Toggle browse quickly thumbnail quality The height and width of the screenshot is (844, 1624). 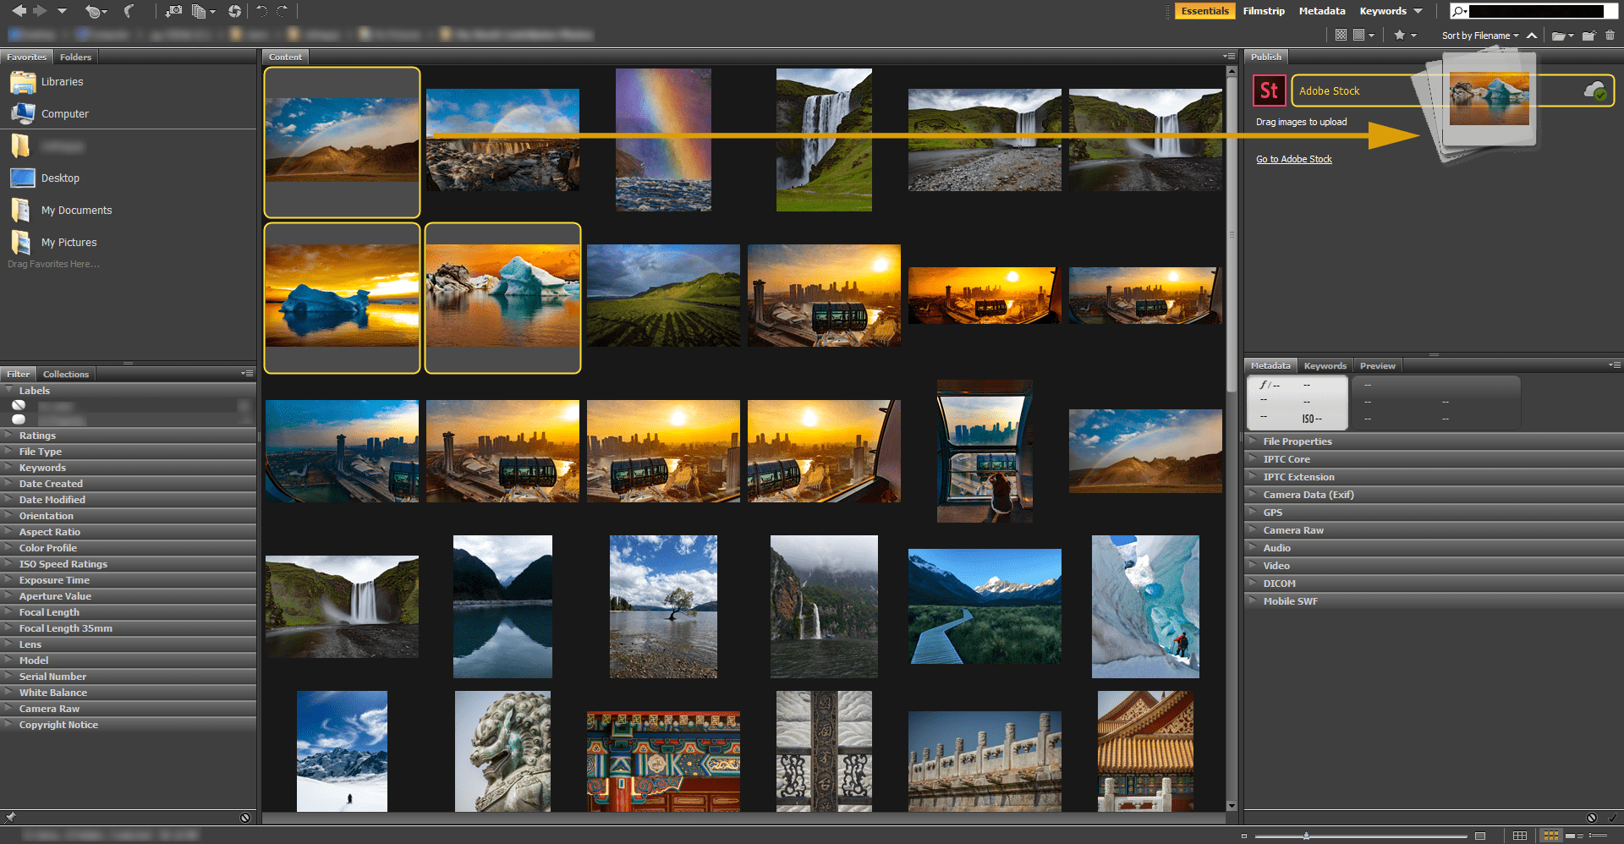[x=1341, y=35]
